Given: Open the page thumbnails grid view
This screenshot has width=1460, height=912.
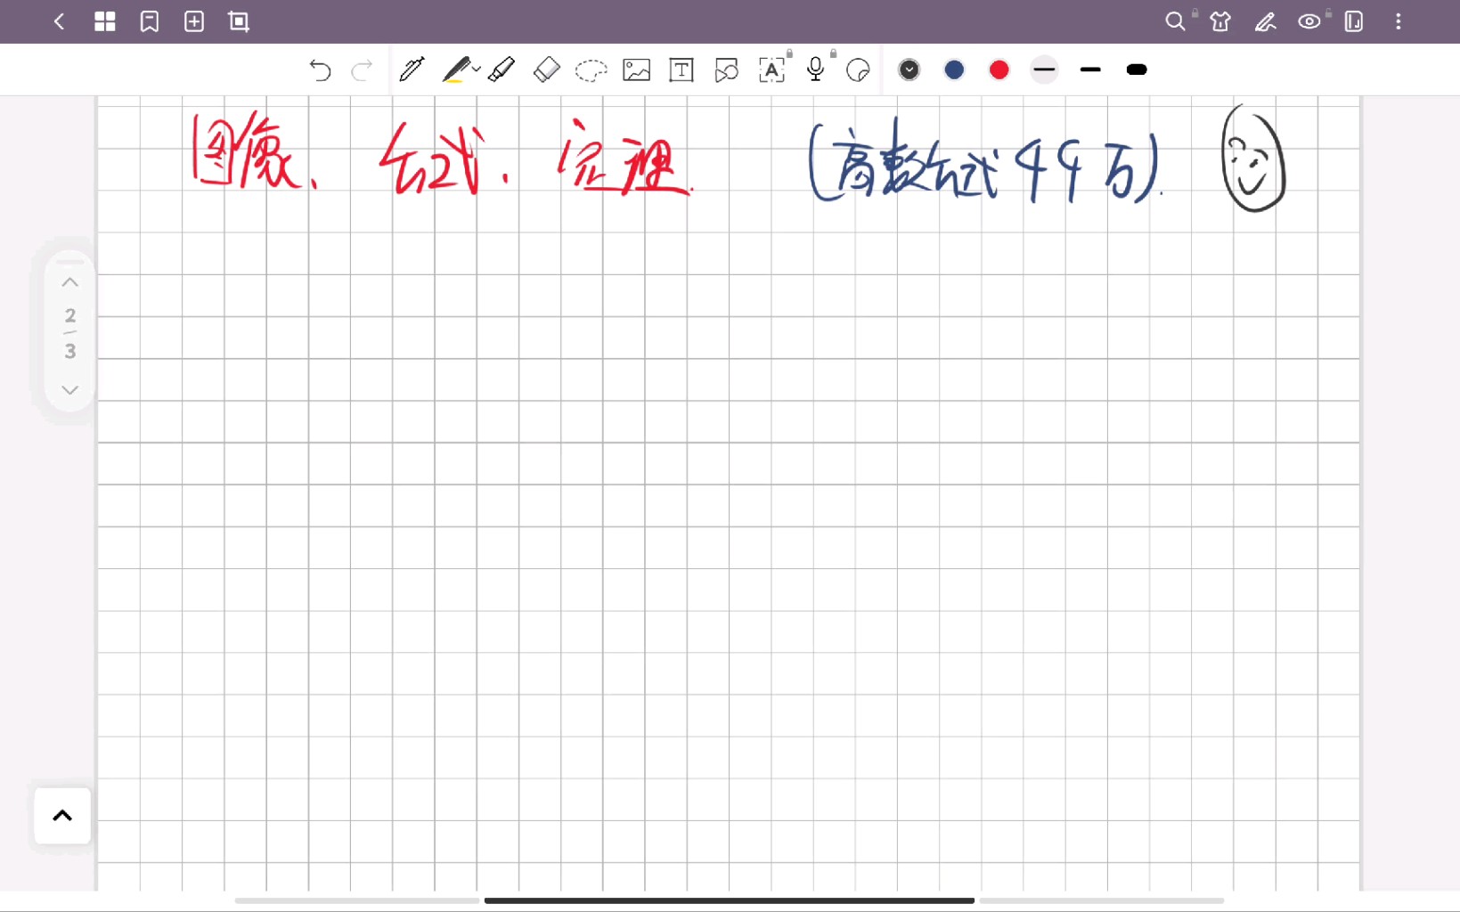Looking at the screenshot, I should coord(105,21).
